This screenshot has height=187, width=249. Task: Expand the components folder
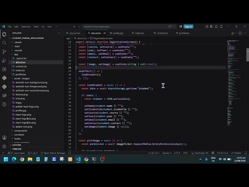pyautogui.click(x=36, y=131)
